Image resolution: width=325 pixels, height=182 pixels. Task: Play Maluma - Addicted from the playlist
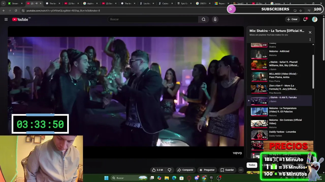click(x=279, y=54)
